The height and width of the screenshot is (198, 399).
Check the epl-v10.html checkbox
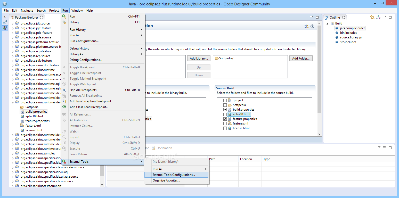225,114
